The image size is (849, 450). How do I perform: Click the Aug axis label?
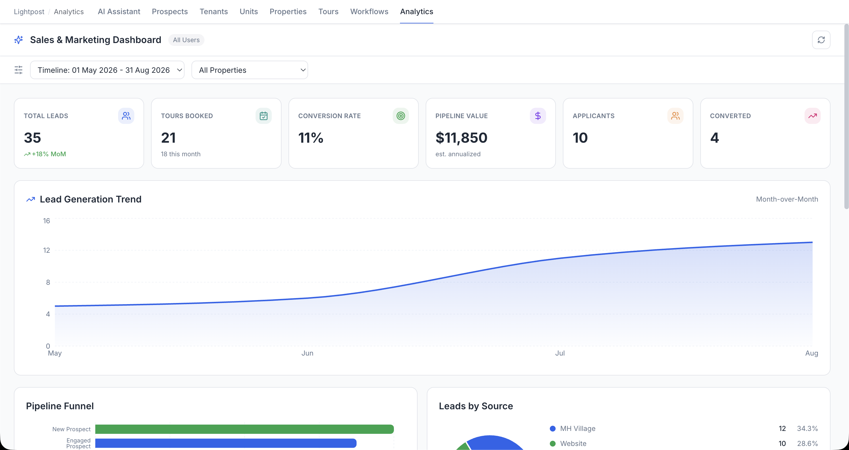pyautogui.click(x=811, y=353)
